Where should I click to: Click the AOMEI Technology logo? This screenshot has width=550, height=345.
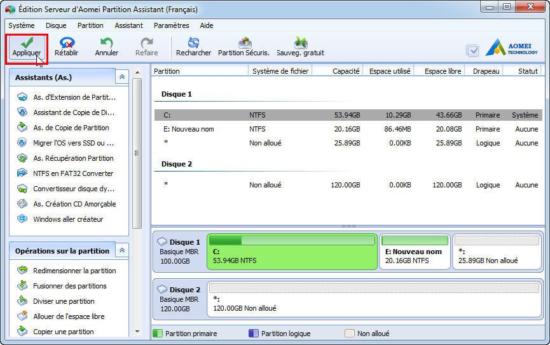pos(511,48)
